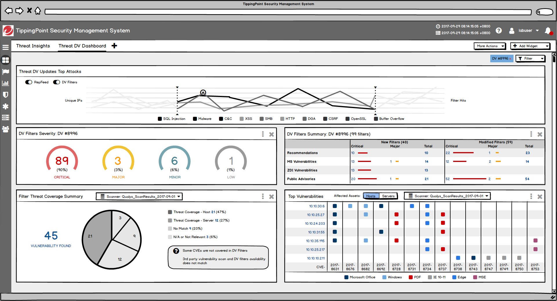
Task: Open the hamburger menu in sidebar
Action: (x=6, y=47)
